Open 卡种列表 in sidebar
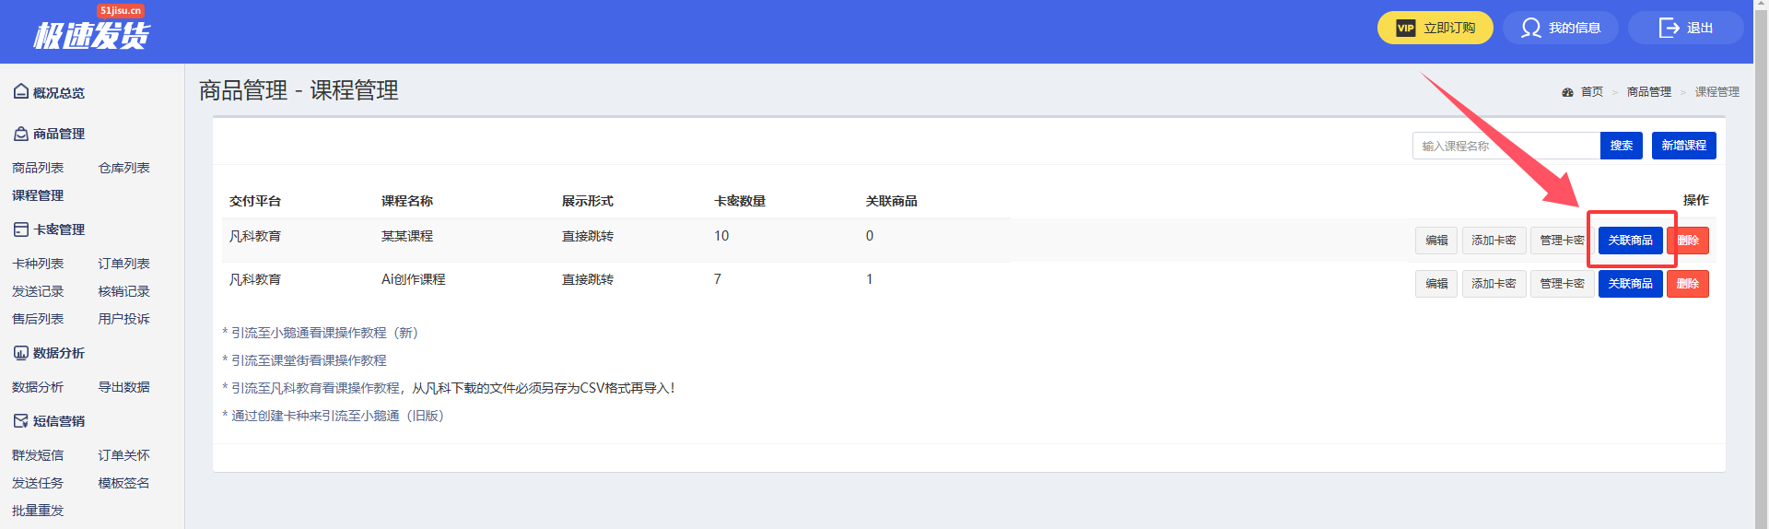The image size is (1769, 529). (x=38, y=264)
